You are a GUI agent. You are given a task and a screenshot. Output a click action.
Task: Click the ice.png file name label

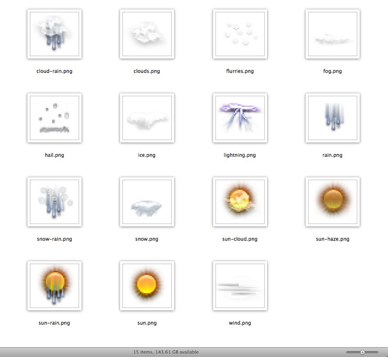tap(147, 155)
